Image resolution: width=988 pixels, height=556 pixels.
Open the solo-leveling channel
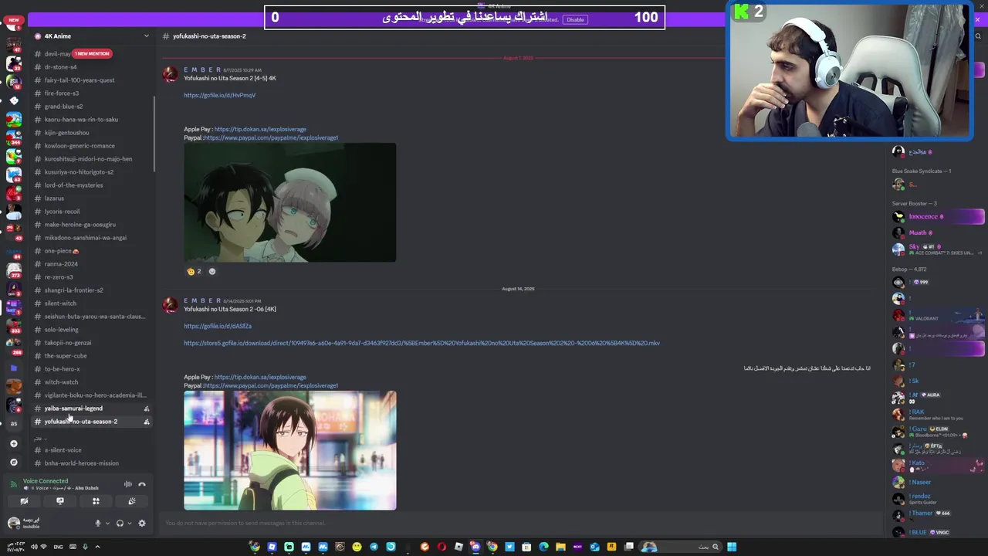[x=92, y=330]
